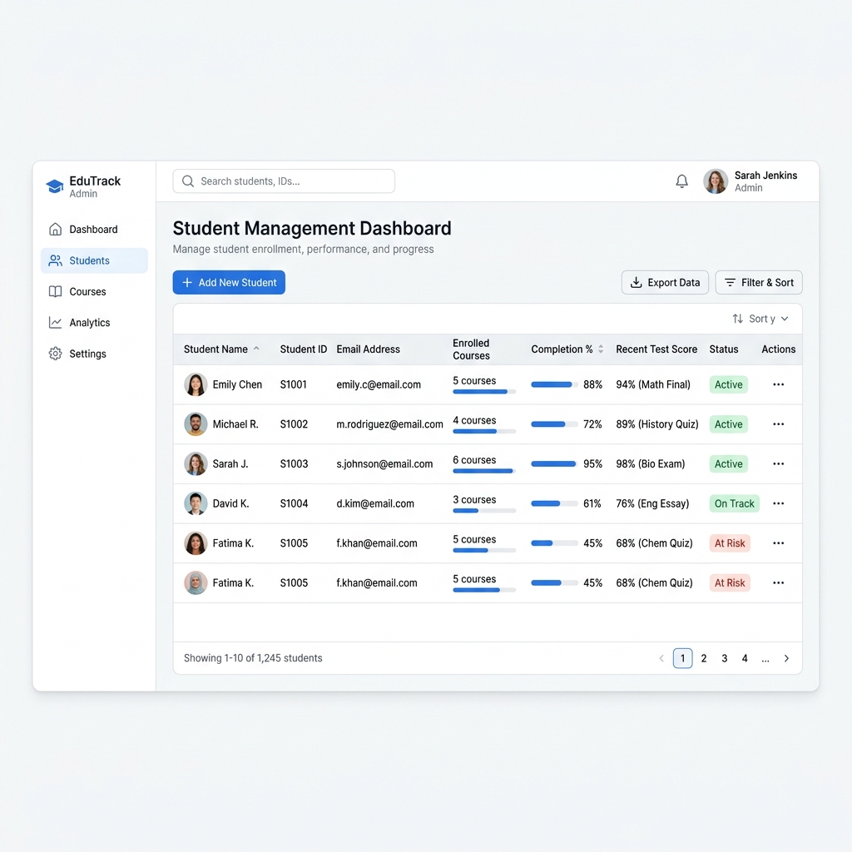Go to page 4

[745, 659]
